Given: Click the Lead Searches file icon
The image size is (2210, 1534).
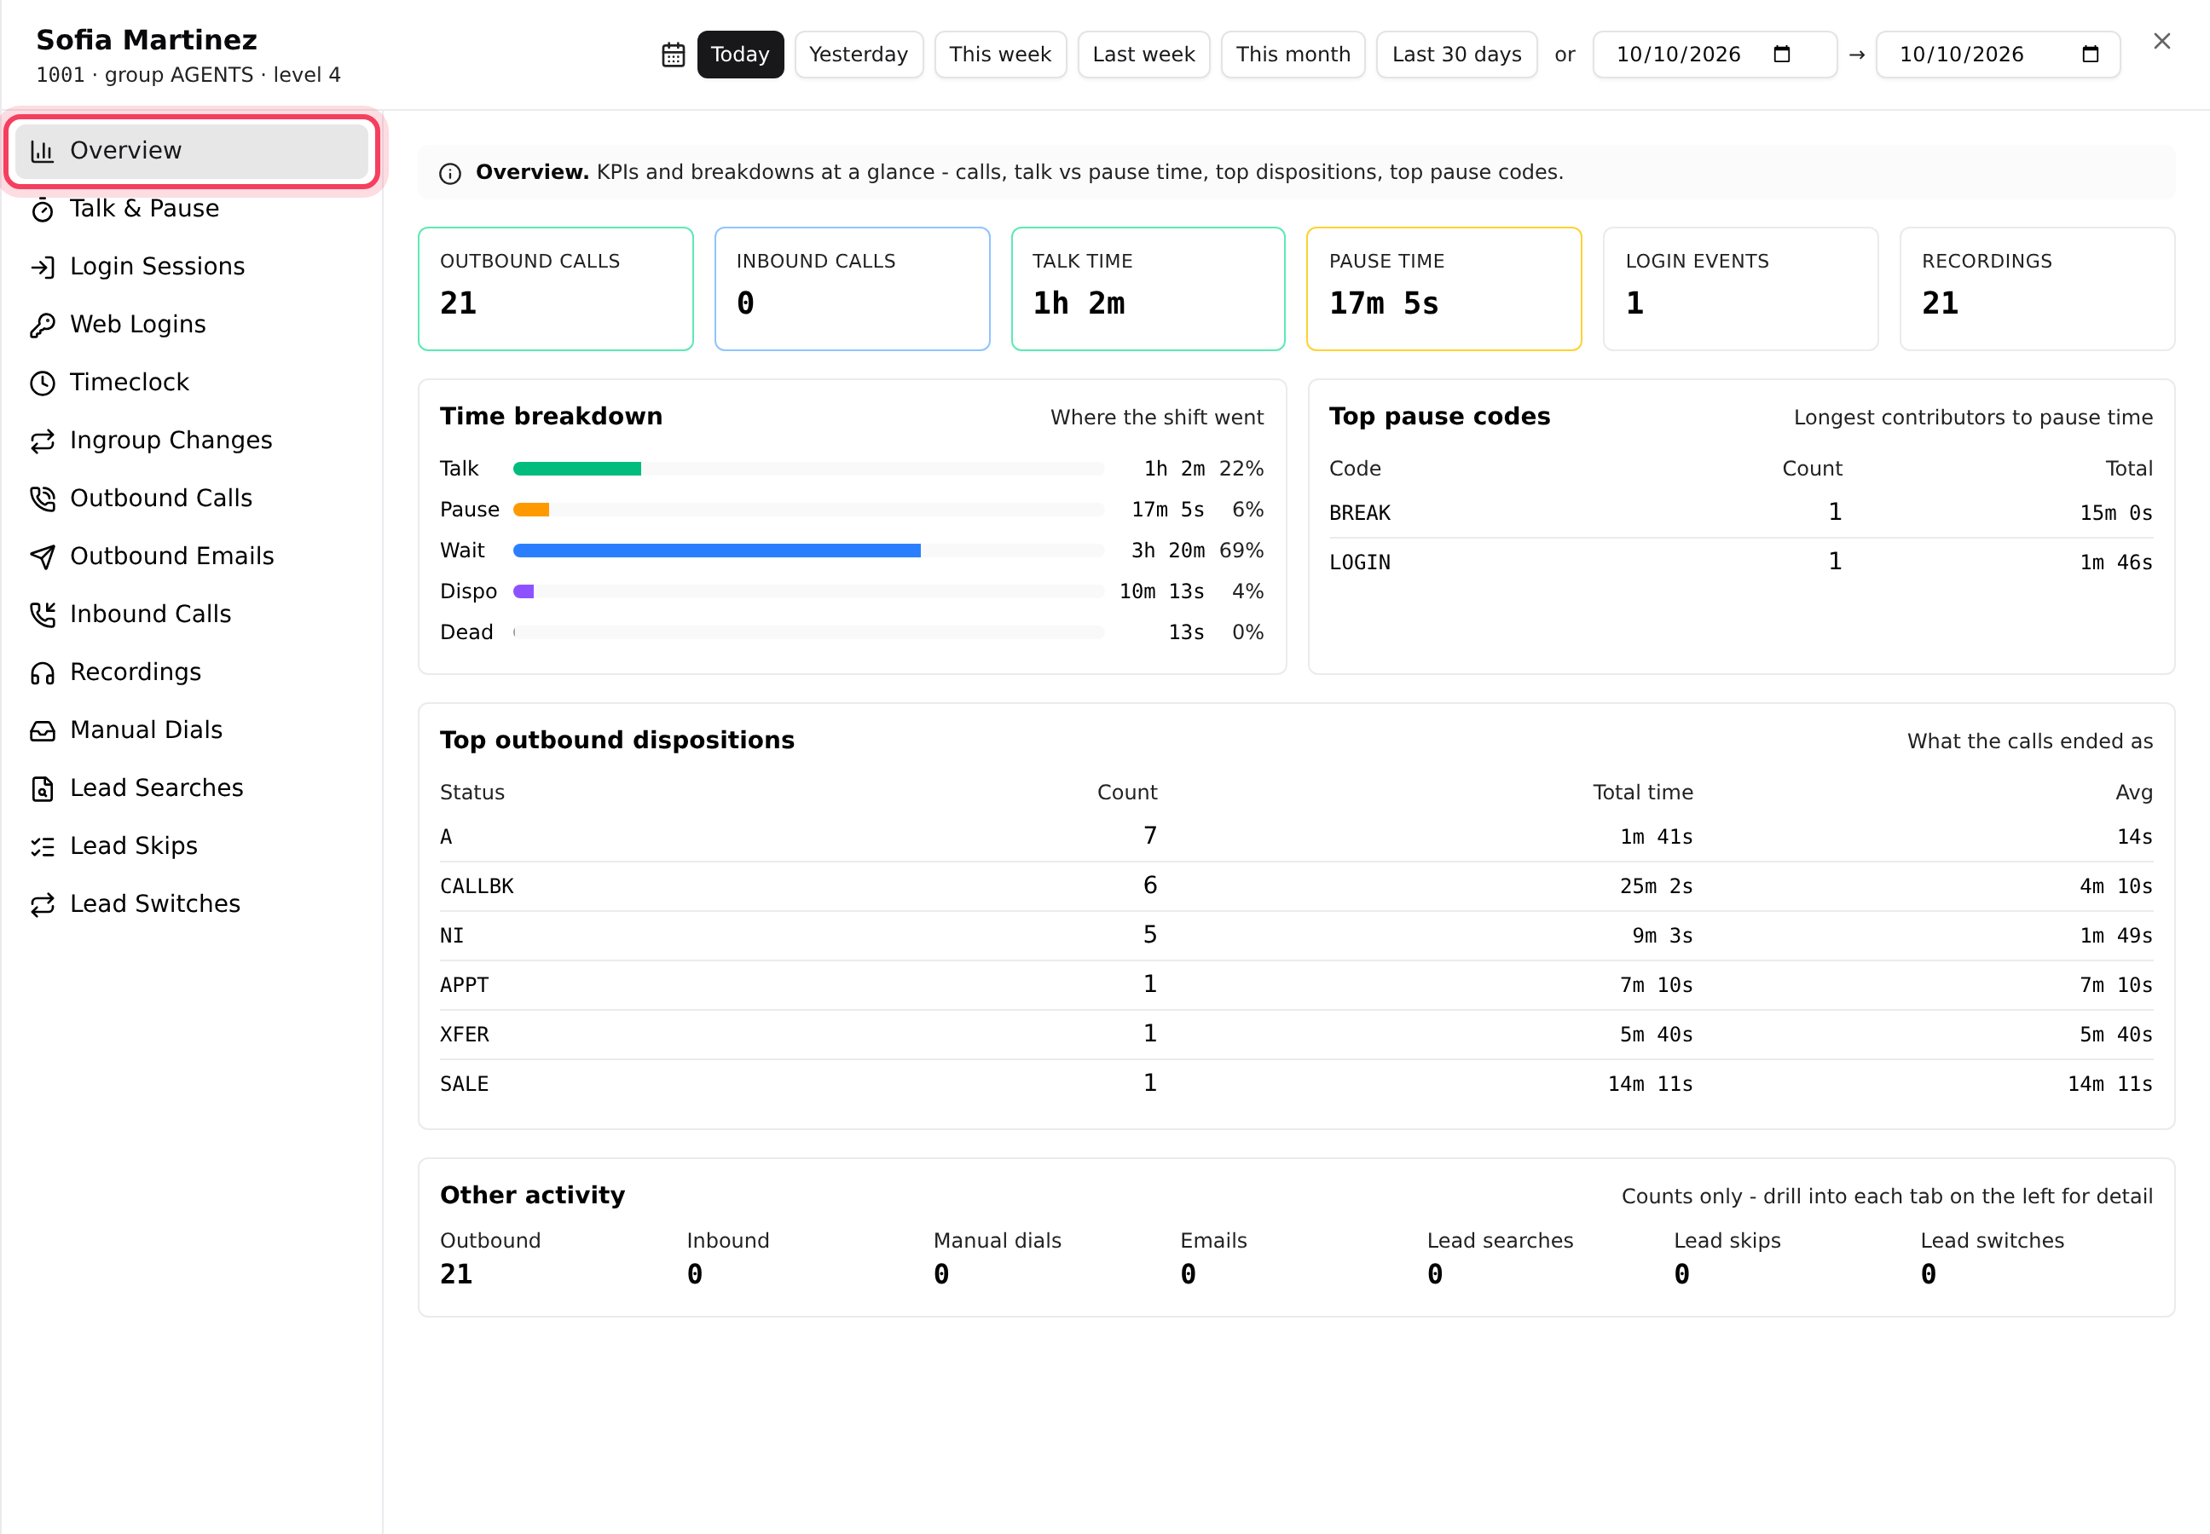Looking at the screenshot, I should [x=43, y=788].
